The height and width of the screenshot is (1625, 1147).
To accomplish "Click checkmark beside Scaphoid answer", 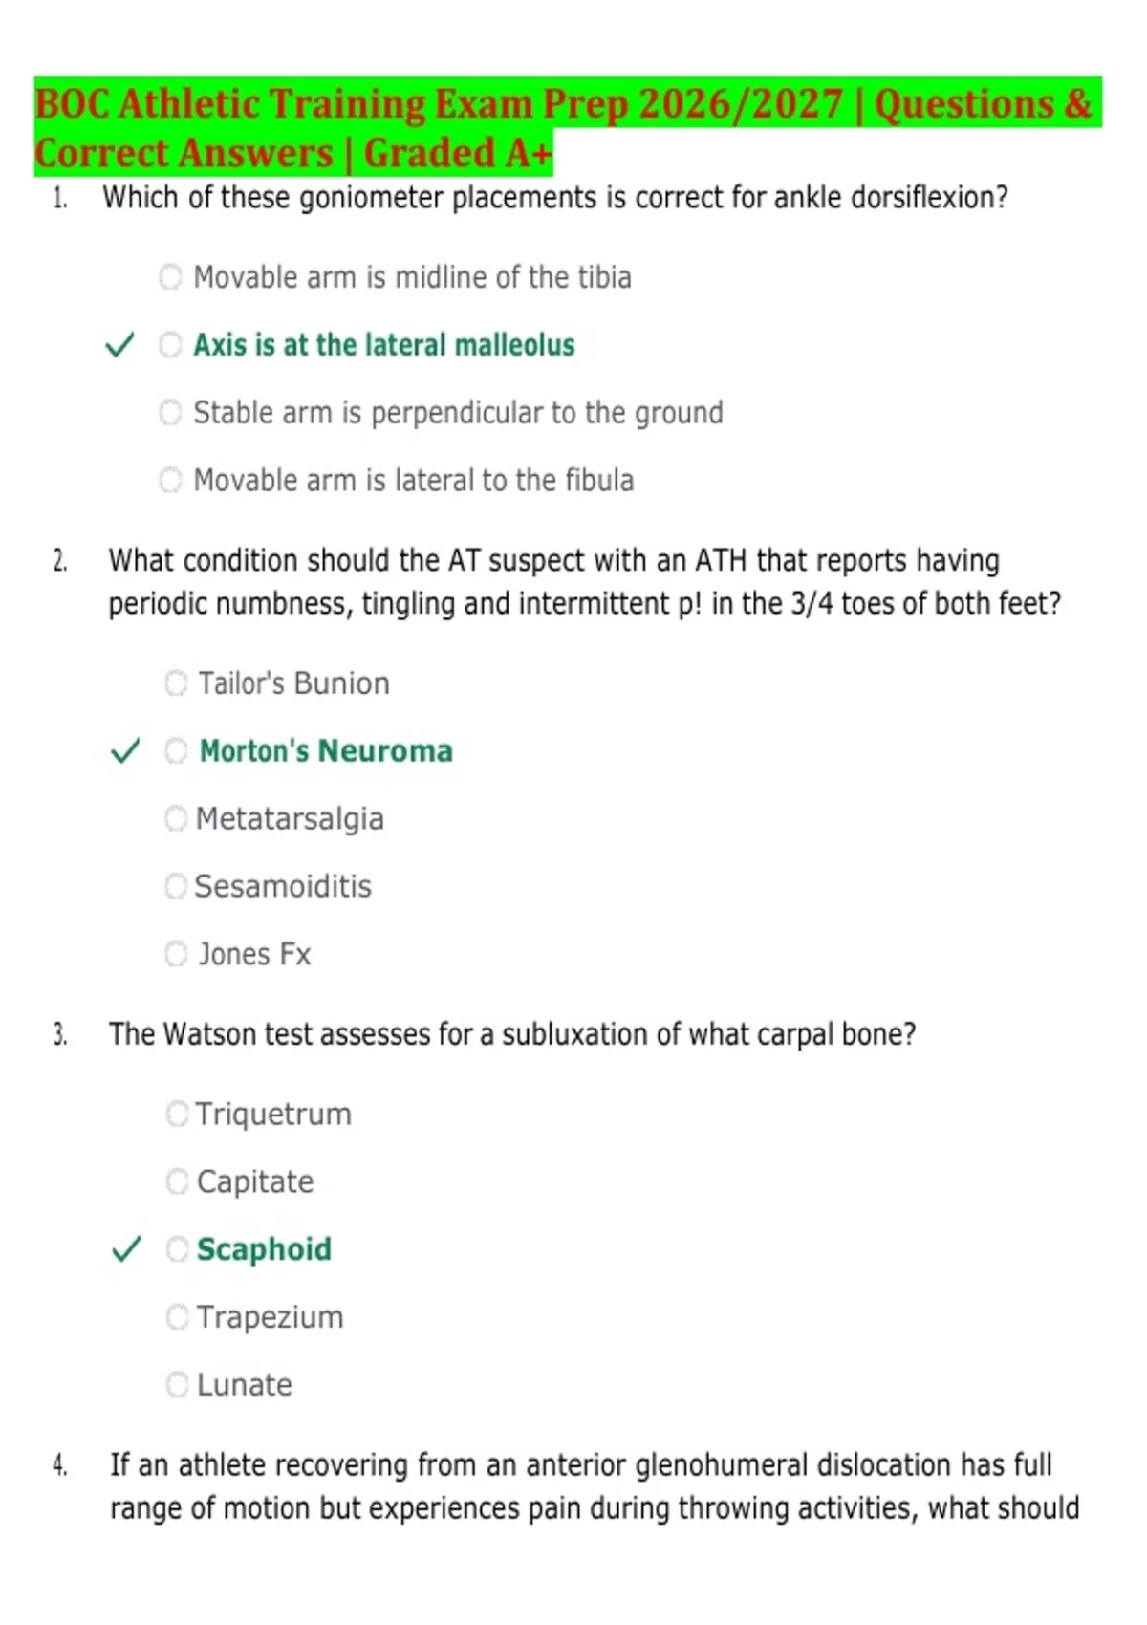I will pyautogui.click(x=126, y=1249).
